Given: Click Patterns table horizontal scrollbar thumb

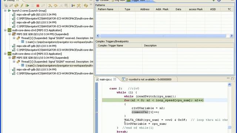Looking at the screenshot, I should point(163,36).
